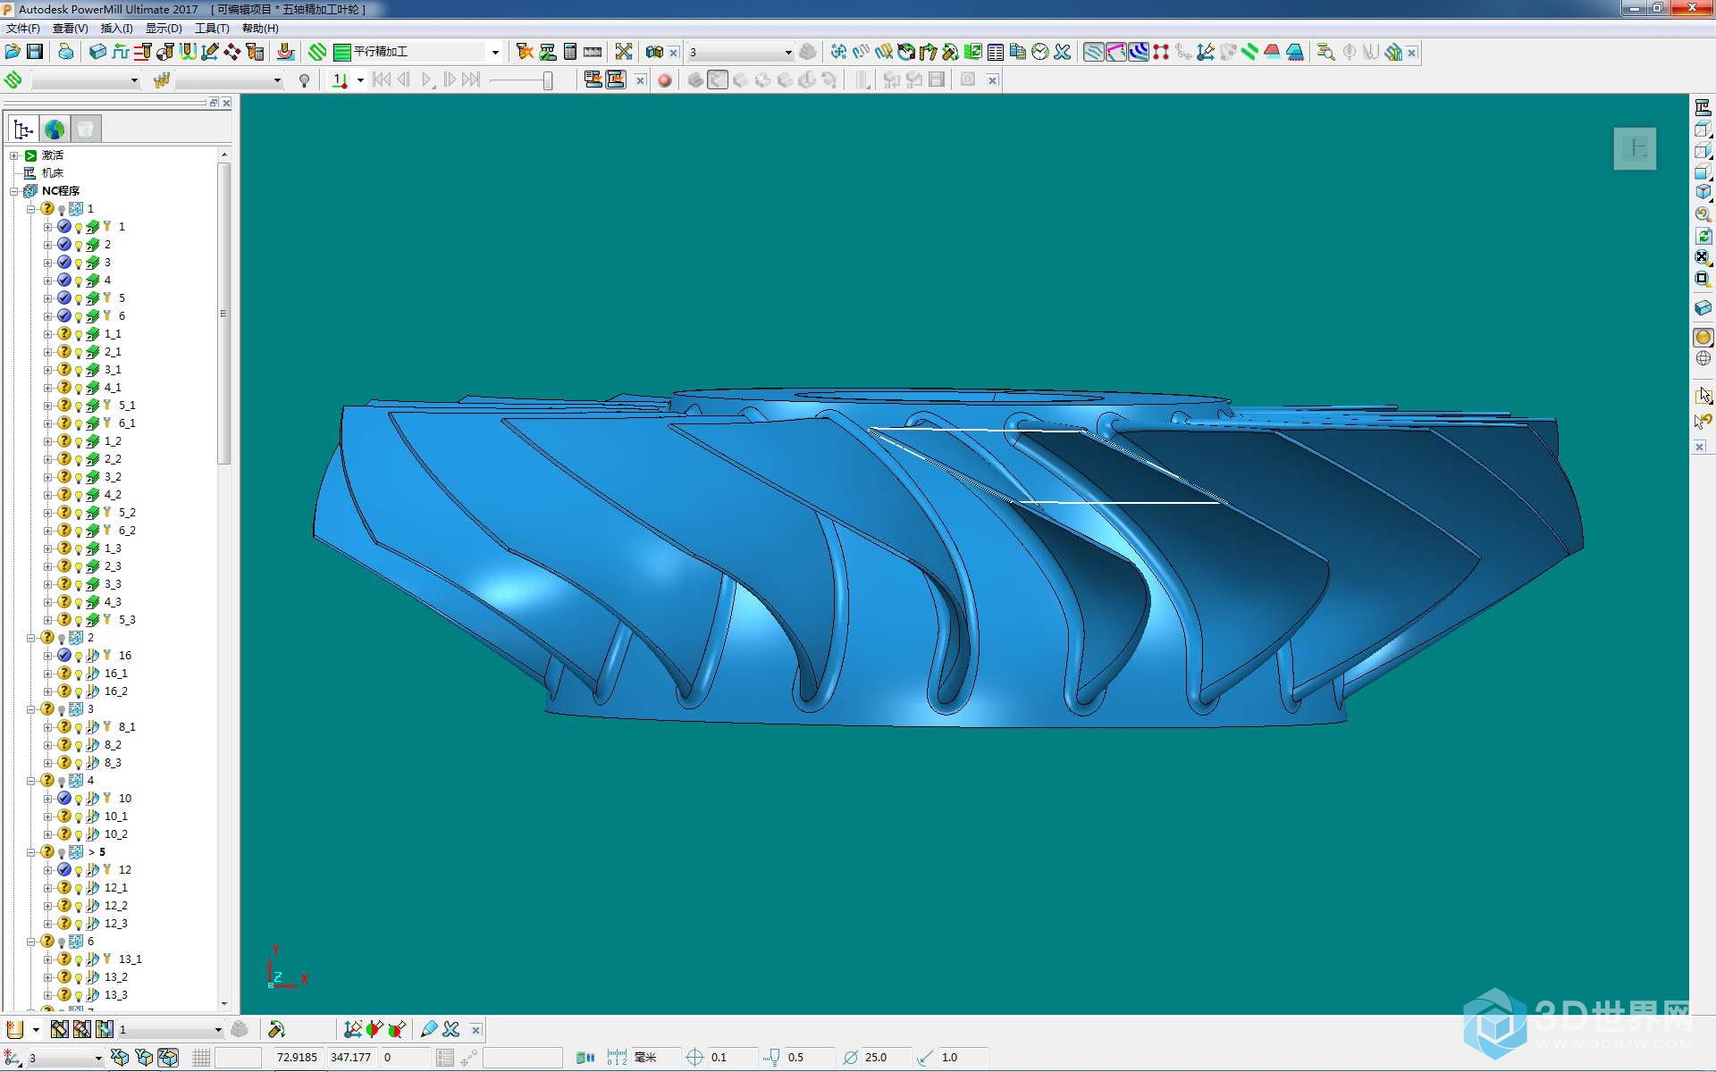This screenshot has height=1072, width=1716.
Task: Open the 工具(T) menu
Action: pyautogui.click(x=212, y=28)
